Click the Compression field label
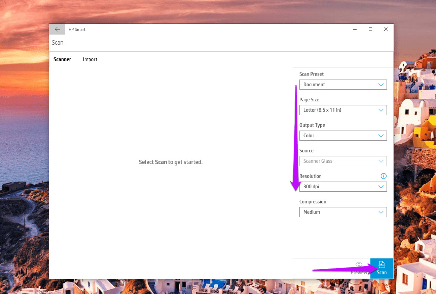This screenshot has width=436, height=294. pos(313,202)
